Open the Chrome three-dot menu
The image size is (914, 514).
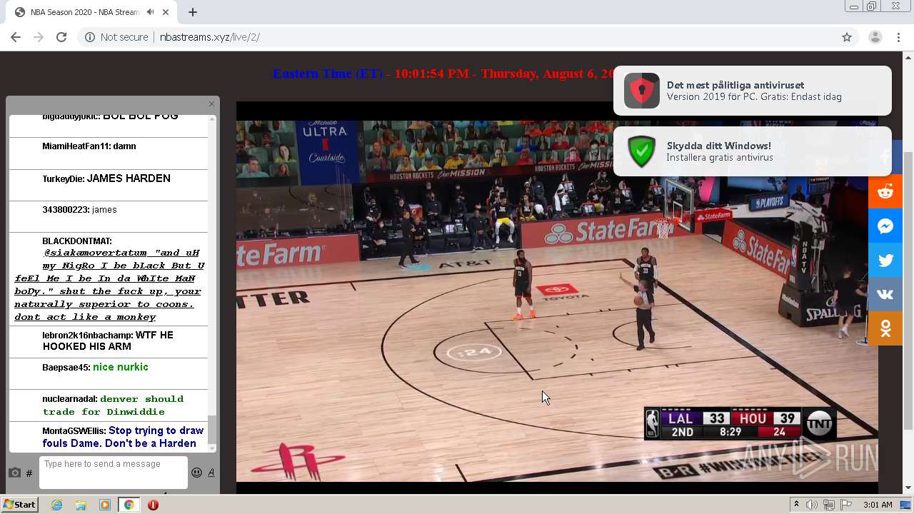pyautogui.click(x=898, y=37)
